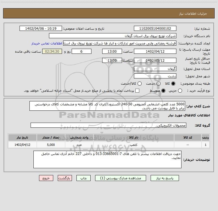
Task: Click the تاریخ نیاز column header
Action: [22, 137]
